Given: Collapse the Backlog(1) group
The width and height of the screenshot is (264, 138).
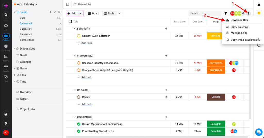Looking at the screenshot, I should (75, 29).
